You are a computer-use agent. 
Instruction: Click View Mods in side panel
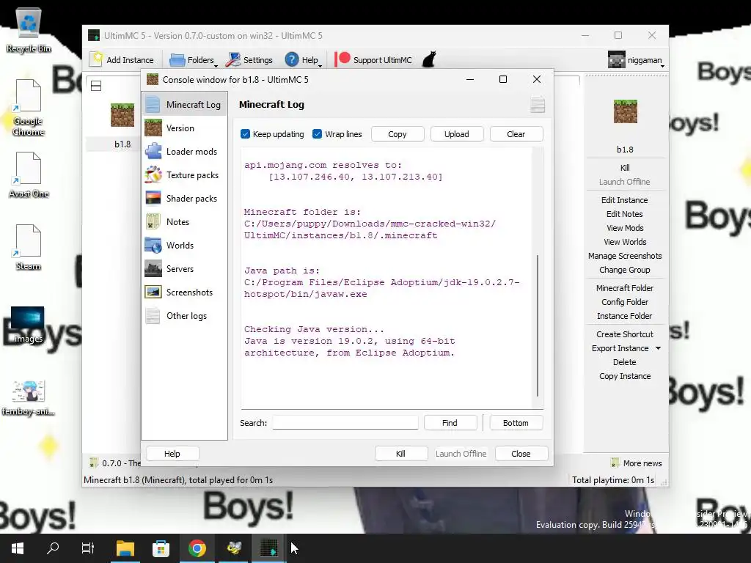point(625,227)
